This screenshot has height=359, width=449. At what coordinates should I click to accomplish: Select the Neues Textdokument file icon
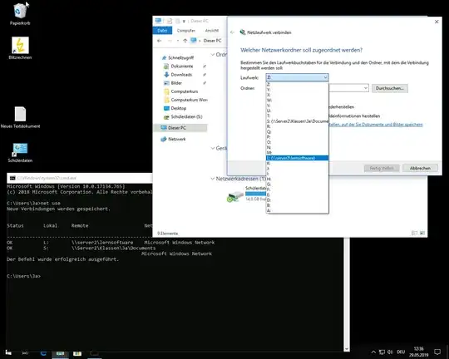click(20, 117)
